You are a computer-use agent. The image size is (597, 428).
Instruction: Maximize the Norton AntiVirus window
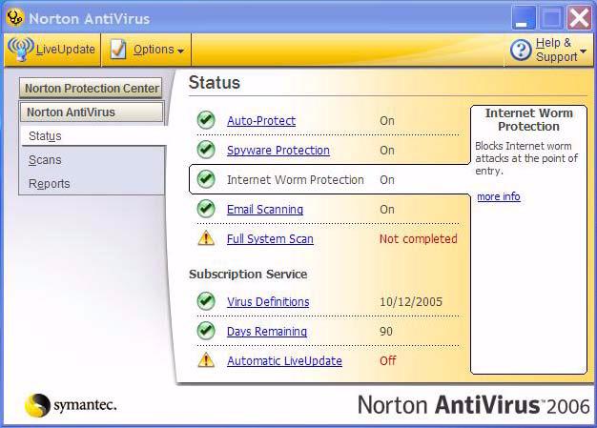click(x=551, y=17)
